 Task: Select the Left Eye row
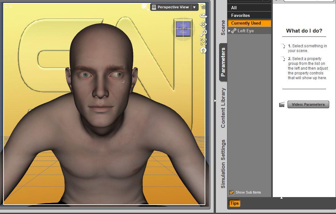249,31
